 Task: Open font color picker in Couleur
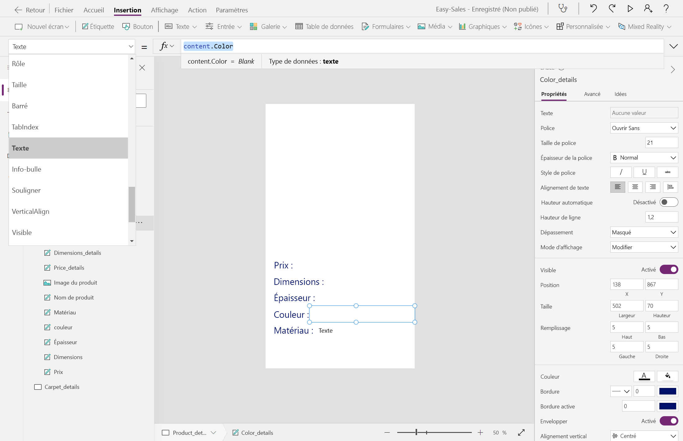644,376
